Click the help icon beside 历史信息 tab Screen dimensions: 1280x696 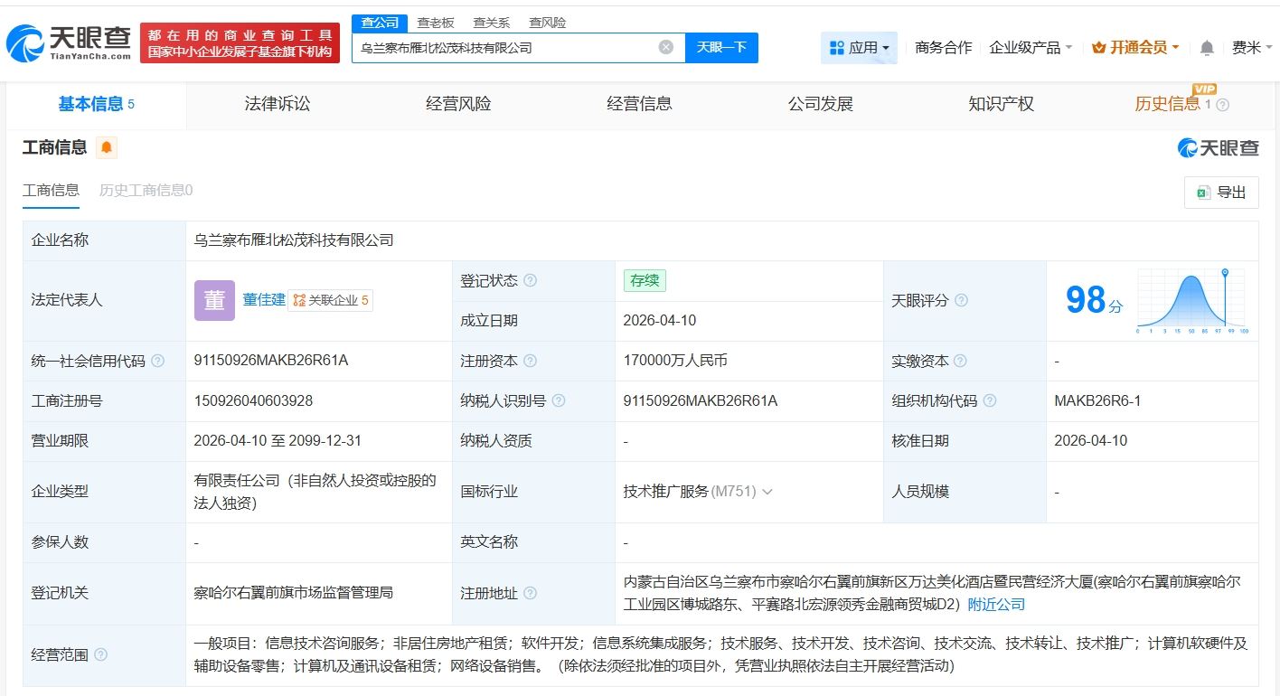coord(1223,105)
